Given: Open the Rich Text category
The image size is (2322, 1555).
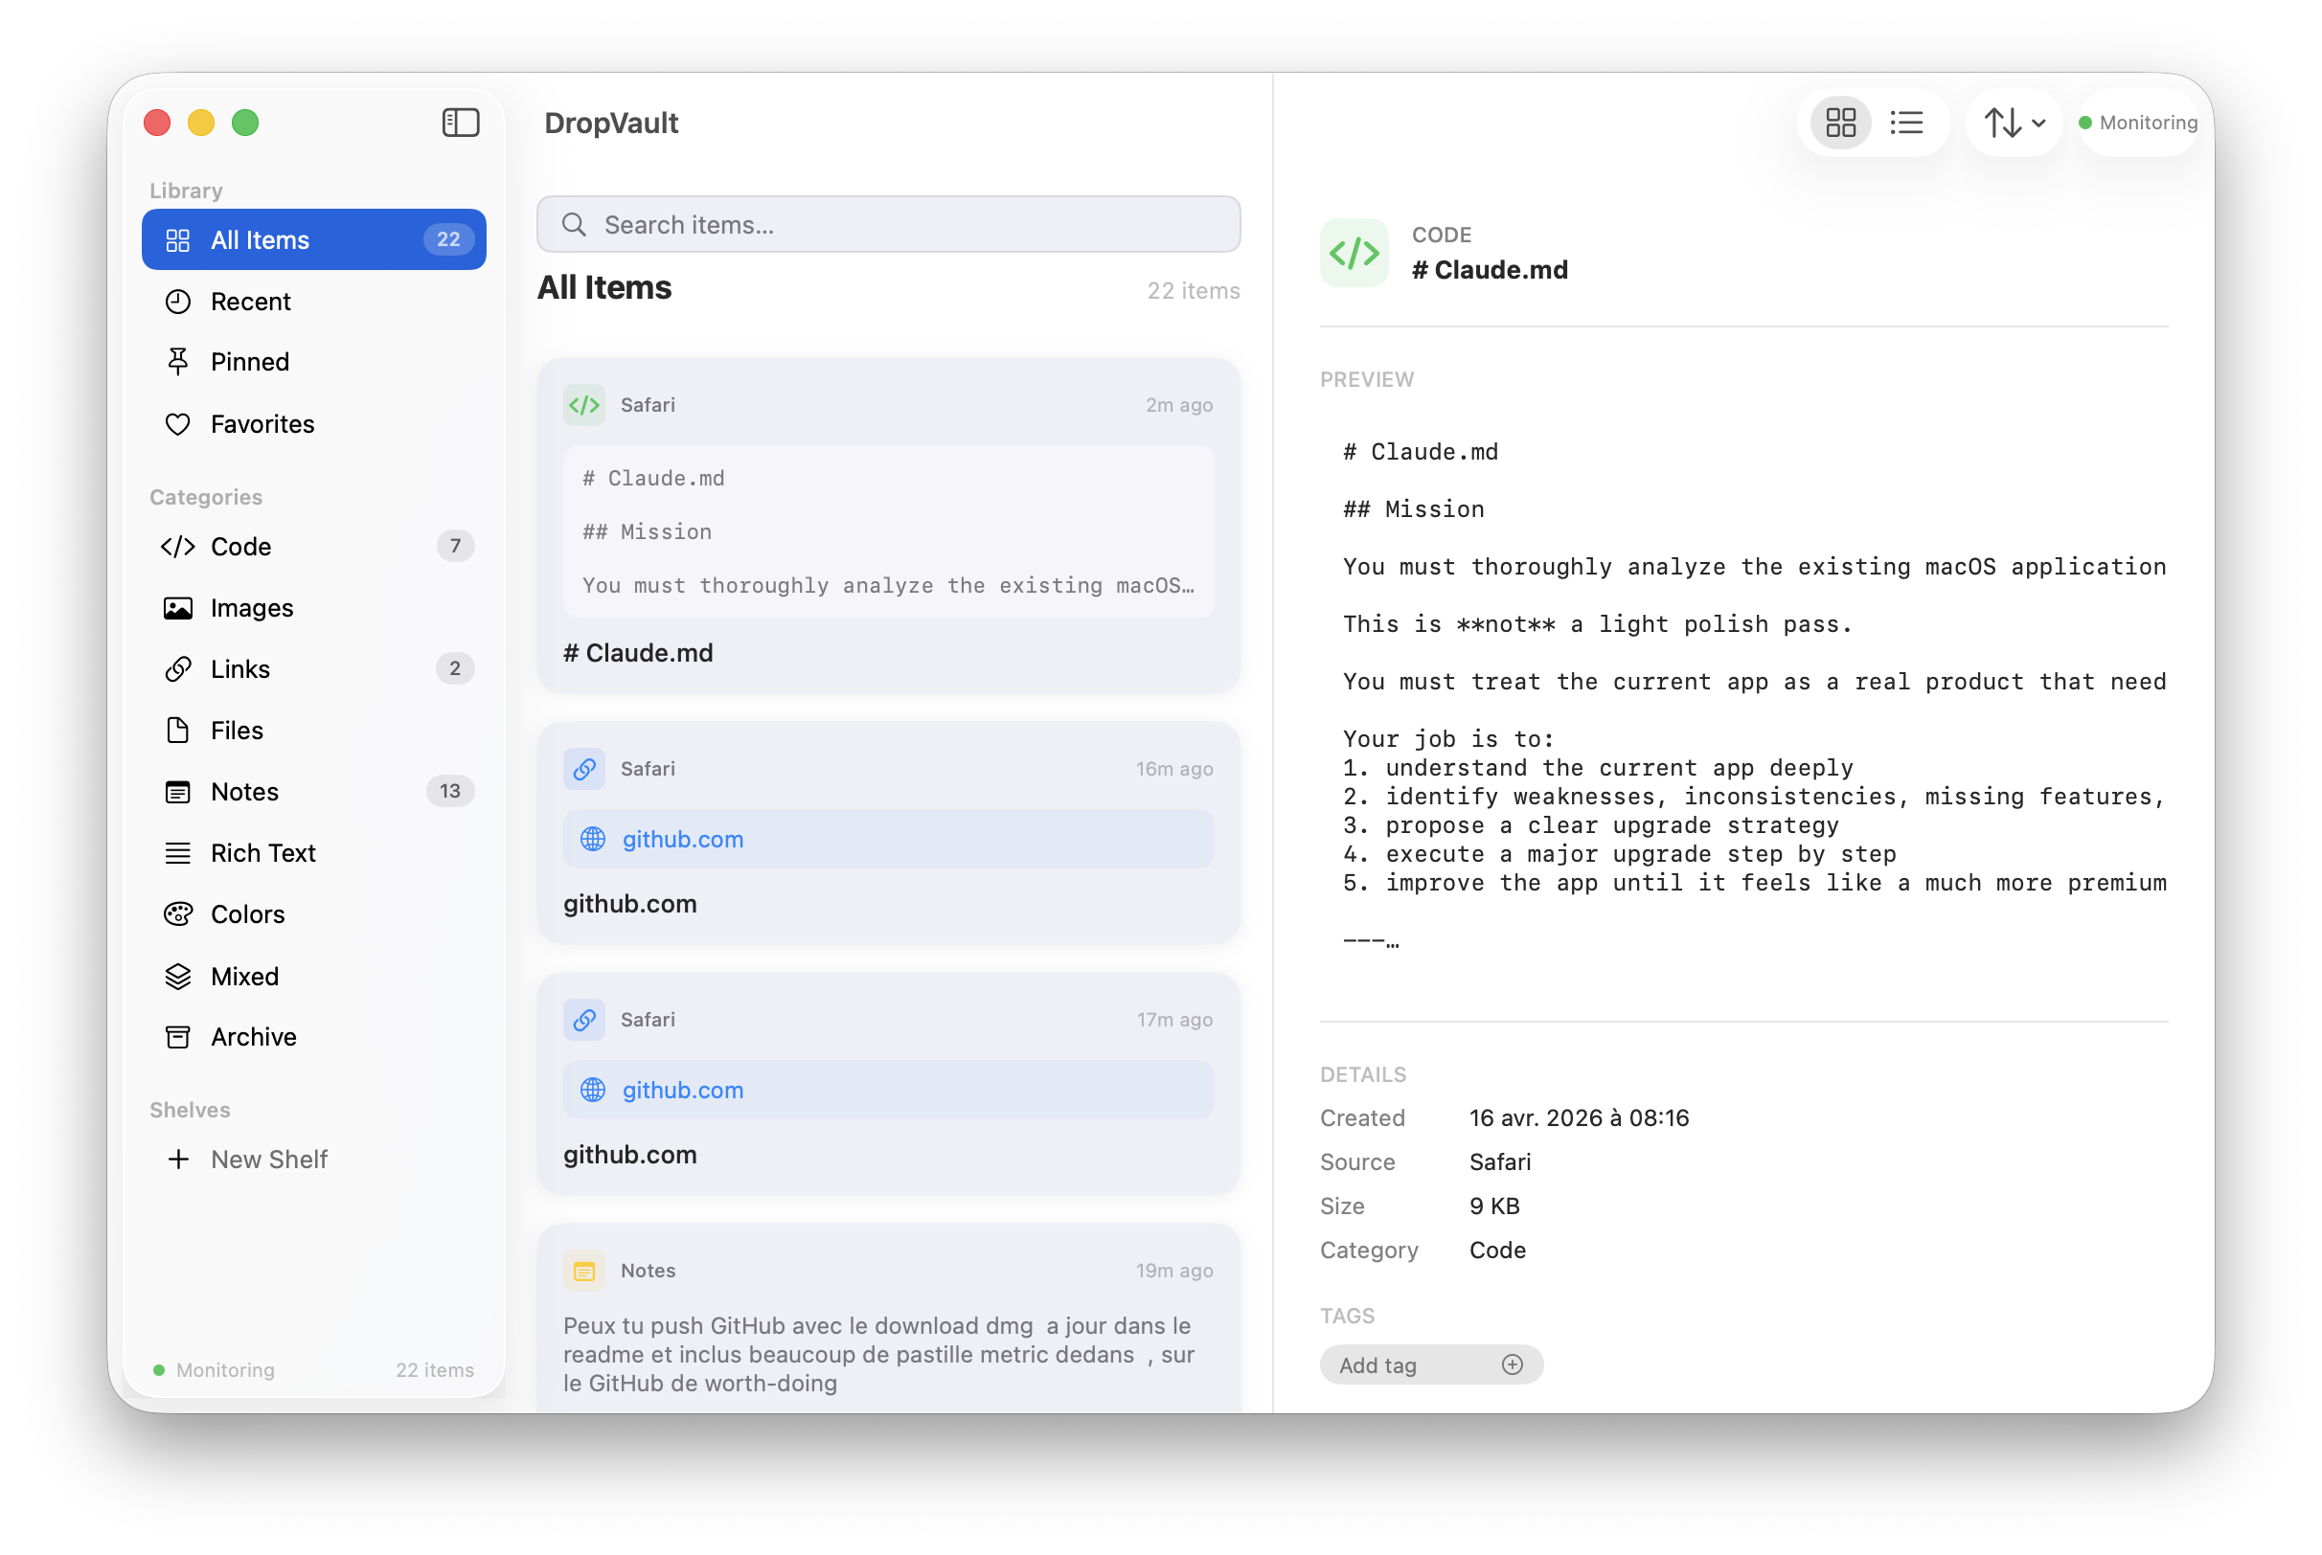Looking at the screenshot, I should point(262,853).
